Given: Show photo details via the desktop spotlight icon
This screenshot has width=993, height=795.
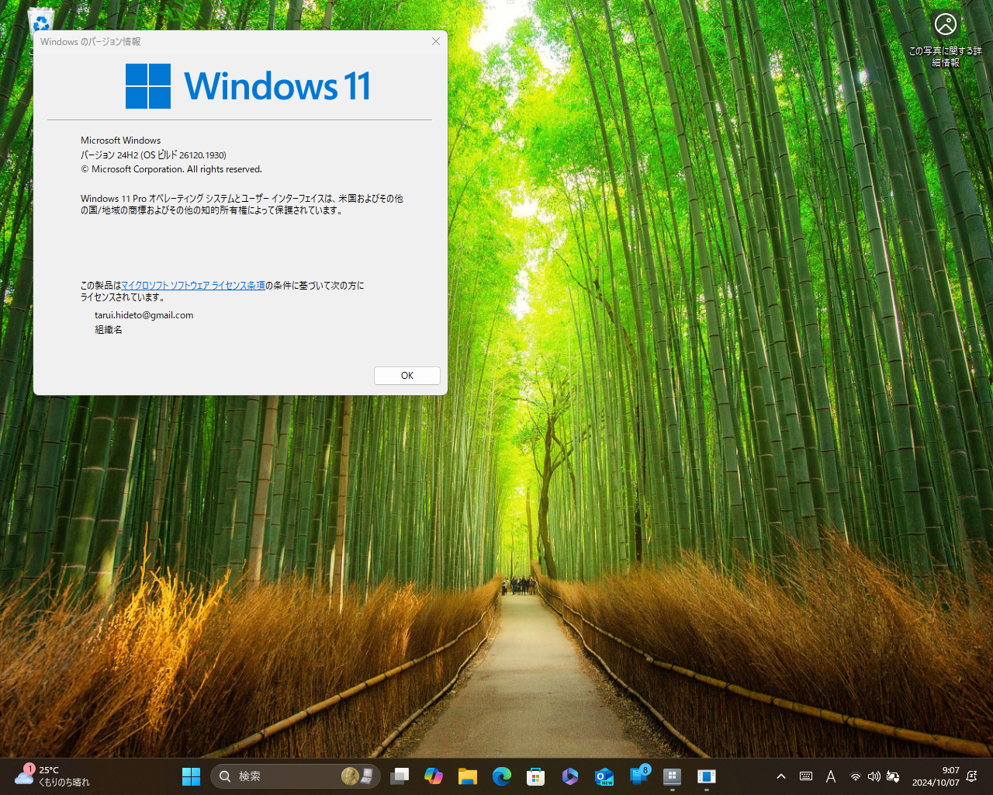Looking at the screenshot, I should pyautogui.click(x=945, y=24).
